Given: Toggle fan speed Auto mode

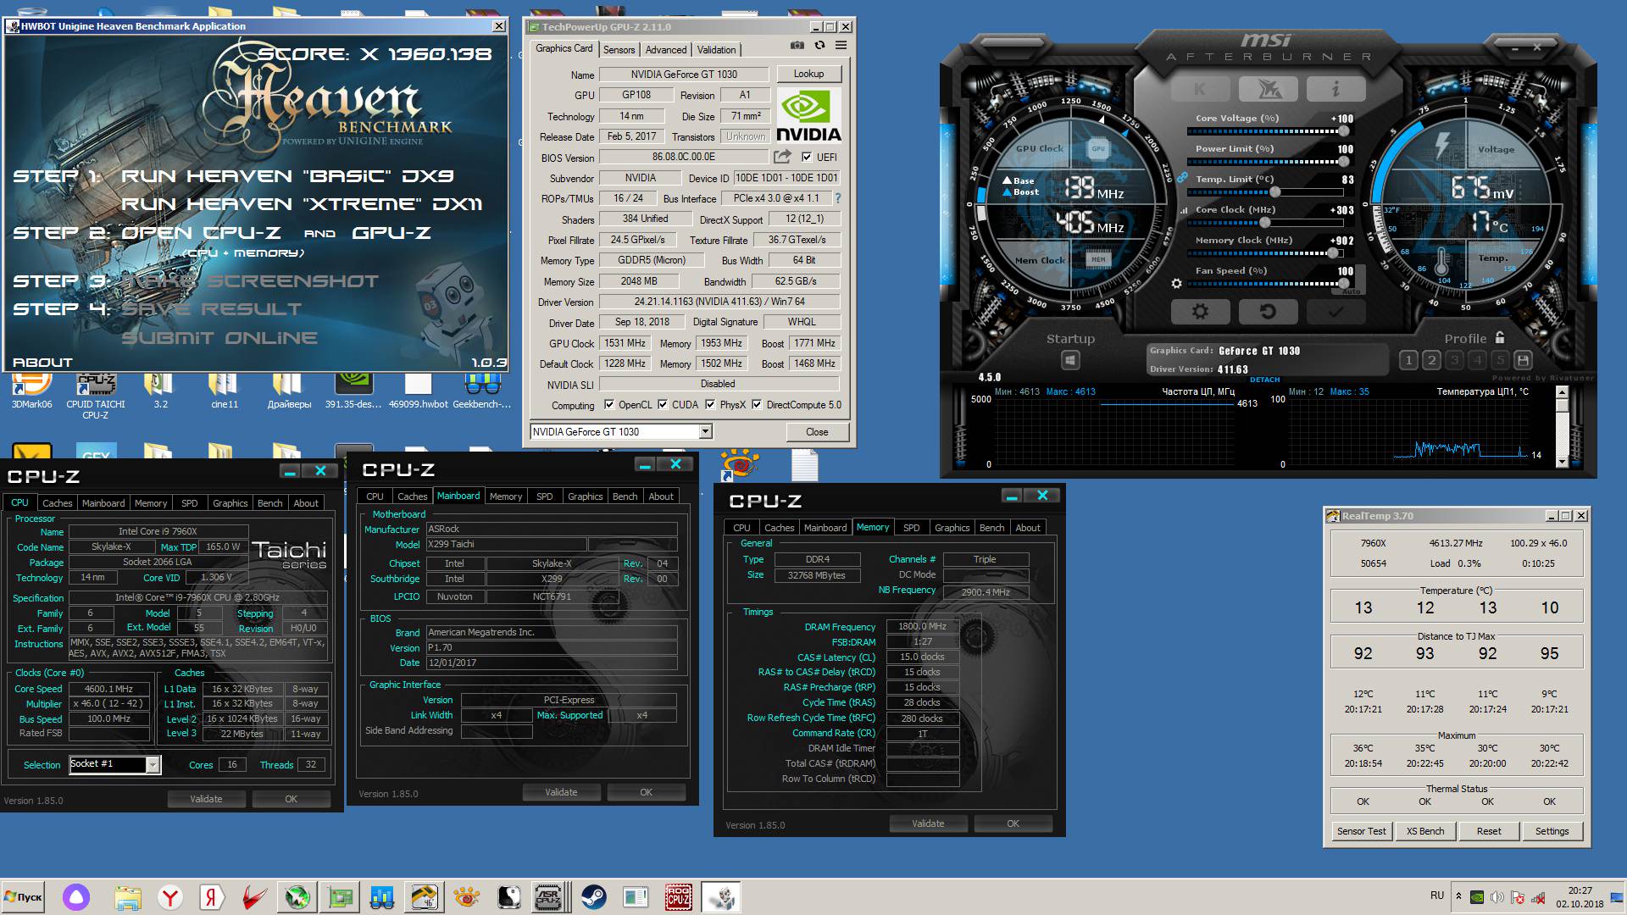Looking at the screenshot, I should (1352, 291).
